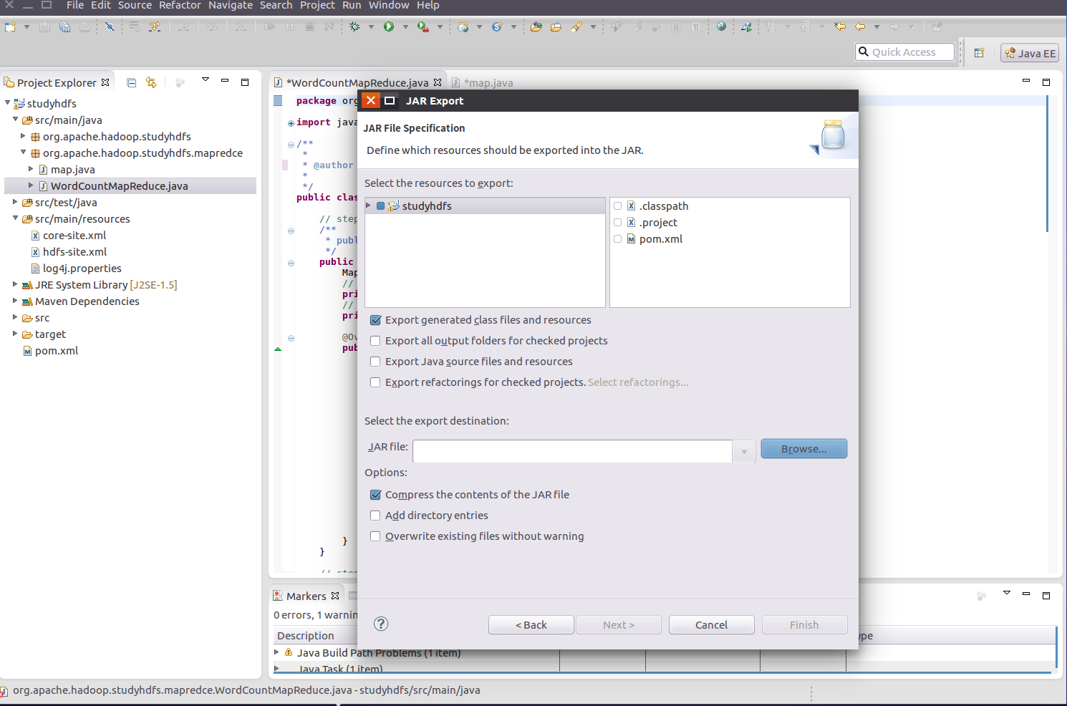
Task: Maximize the Project Explorer panel
Action: [245, 82]
